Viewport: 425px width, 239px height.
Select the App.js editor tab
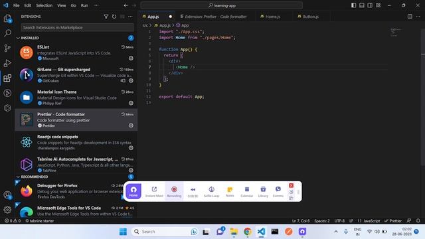(157, 17)
